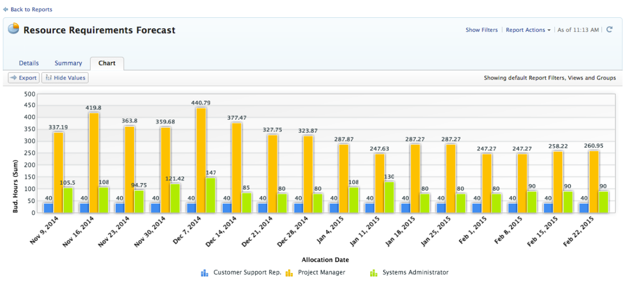Open the Report Actions dropdown
This screenshot has height=300, width=627.
[x=528, y=30]
